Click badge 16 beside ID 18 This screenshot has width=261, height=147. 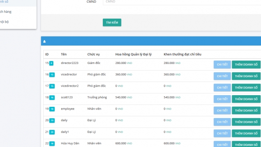(x=52, y=97)
